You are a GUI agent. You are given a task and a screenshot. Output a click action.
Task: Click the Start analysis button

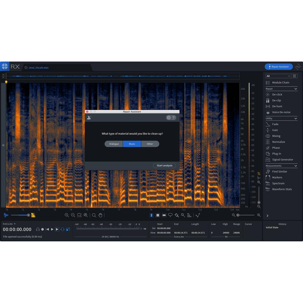coord(164,165)
